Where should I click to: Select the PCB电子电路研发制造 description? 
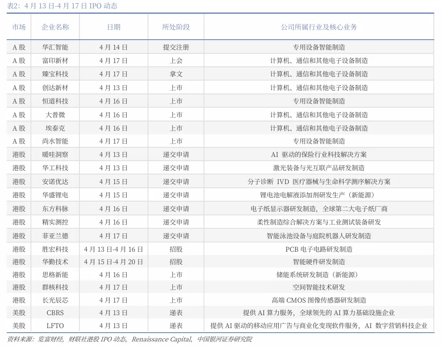tap(319, 249)
